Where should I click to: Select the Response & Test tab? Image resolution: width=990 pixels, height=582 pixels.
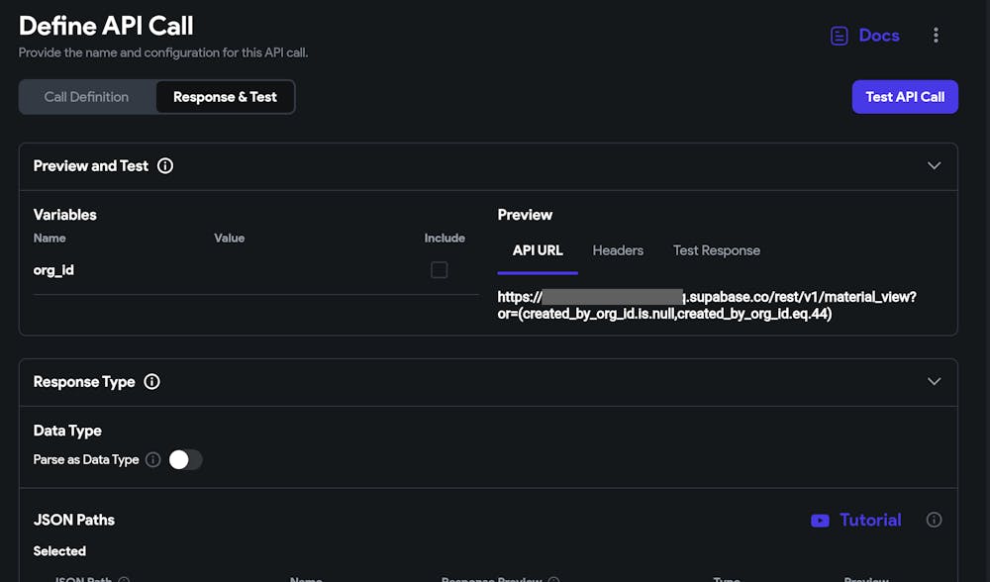click(x=225, y=97)
